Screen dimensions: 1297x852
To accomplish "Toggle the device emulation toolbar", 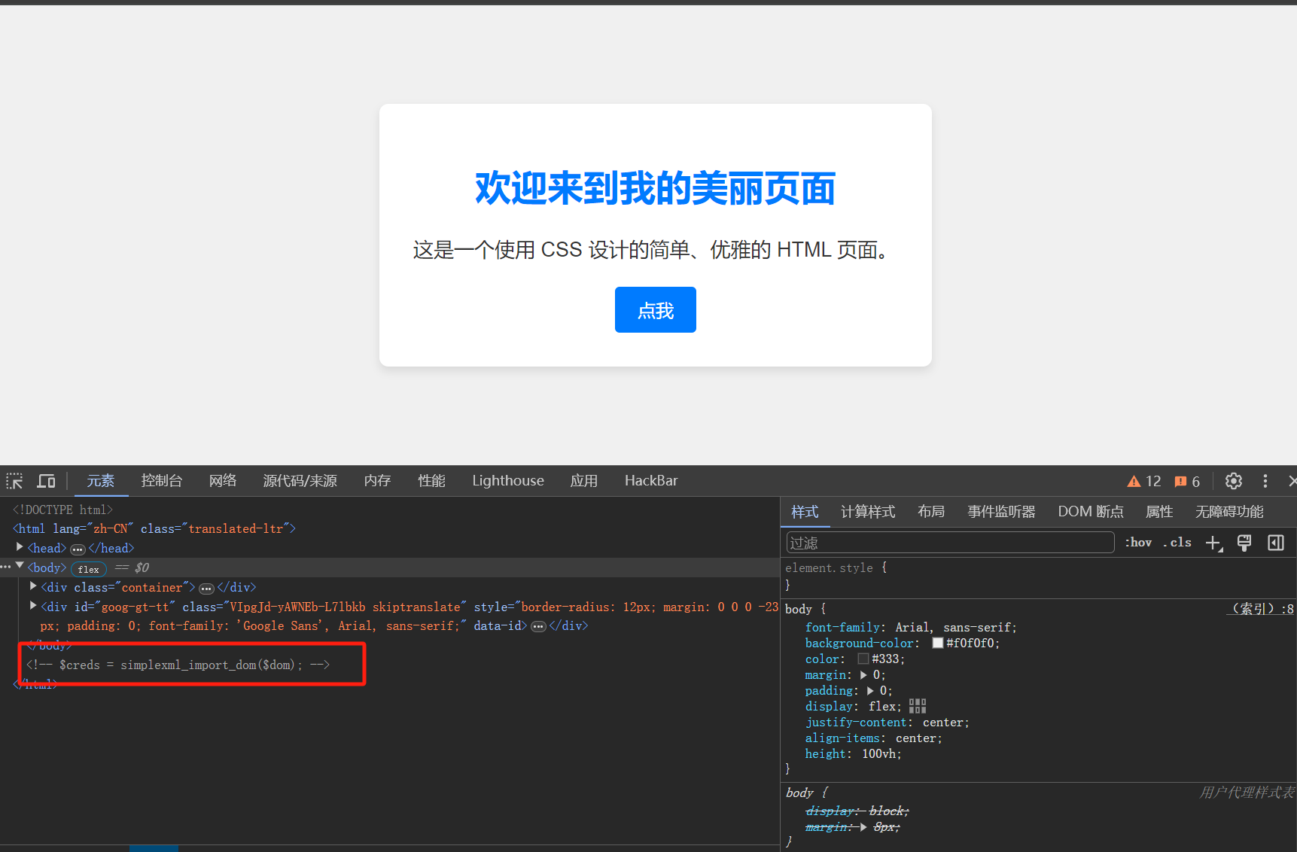I will tap(46, 480).
